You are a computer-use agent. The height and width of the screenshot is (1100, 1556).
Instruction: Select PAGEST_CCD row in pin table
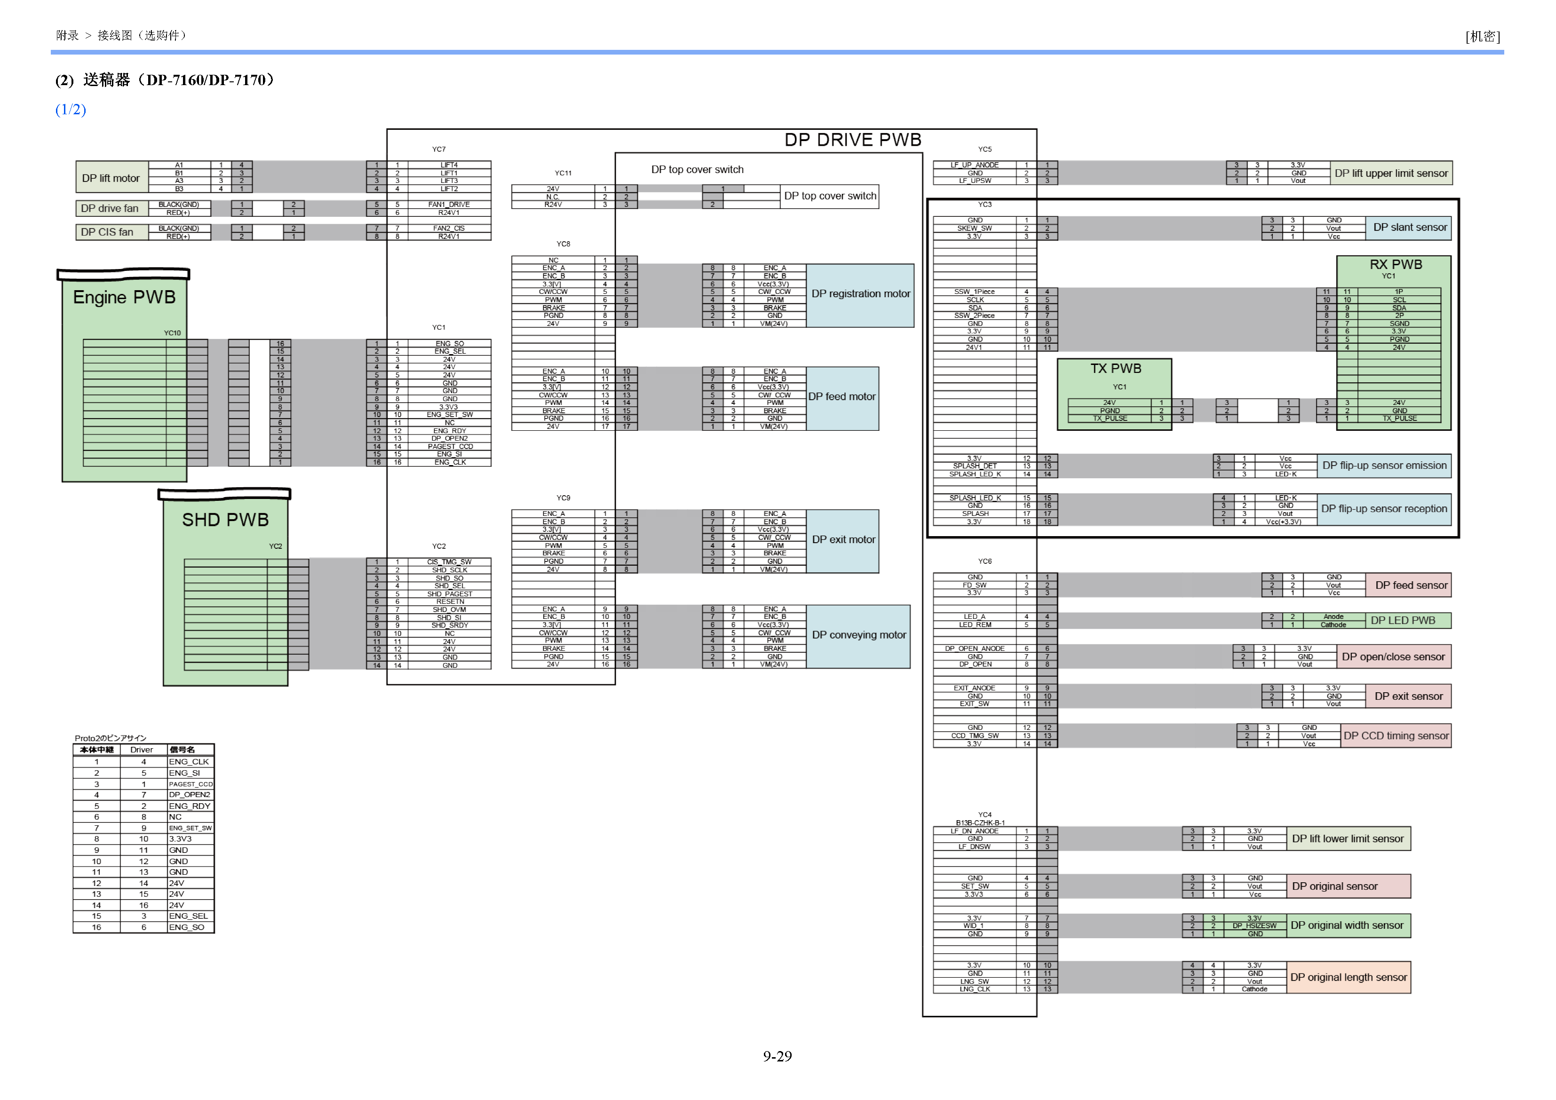click(x=143, y=784)
